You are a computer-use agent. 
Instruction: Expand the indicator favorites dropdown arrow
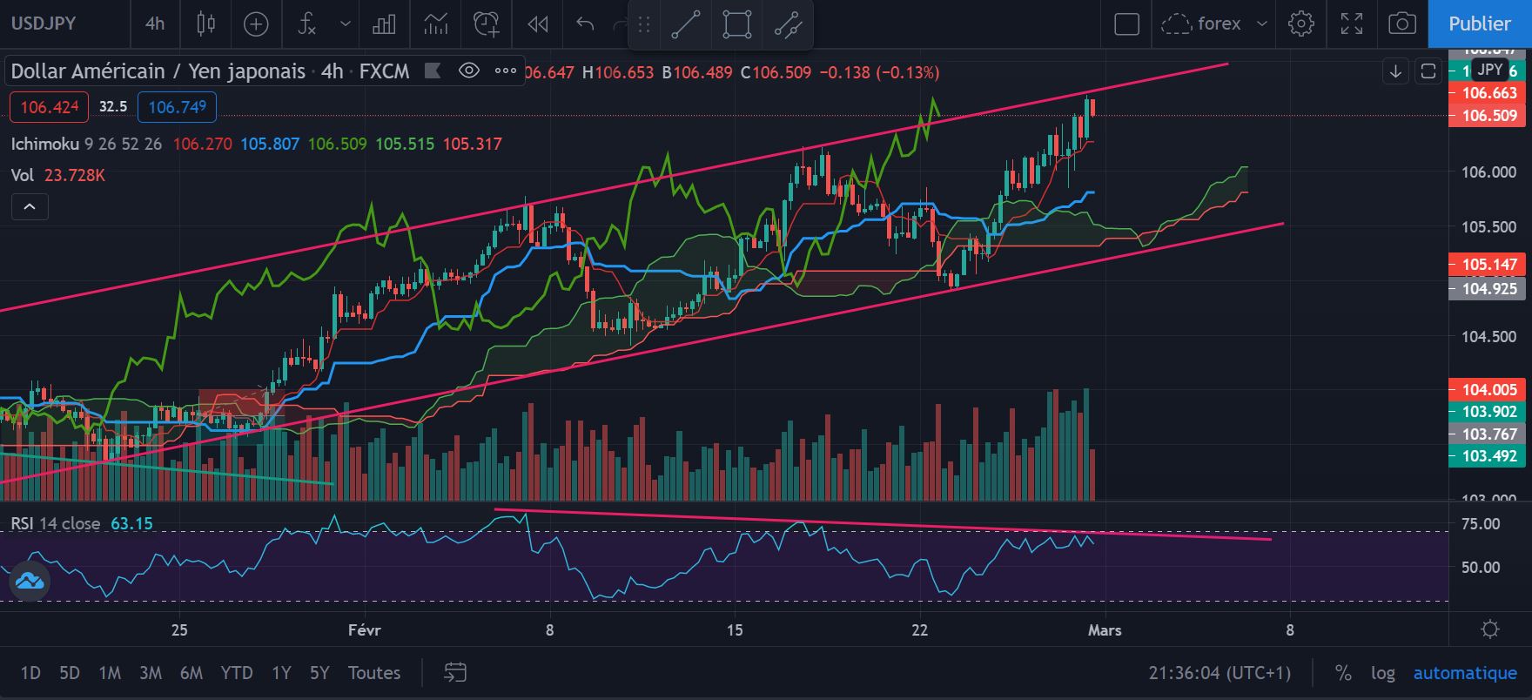pos(346,24)
